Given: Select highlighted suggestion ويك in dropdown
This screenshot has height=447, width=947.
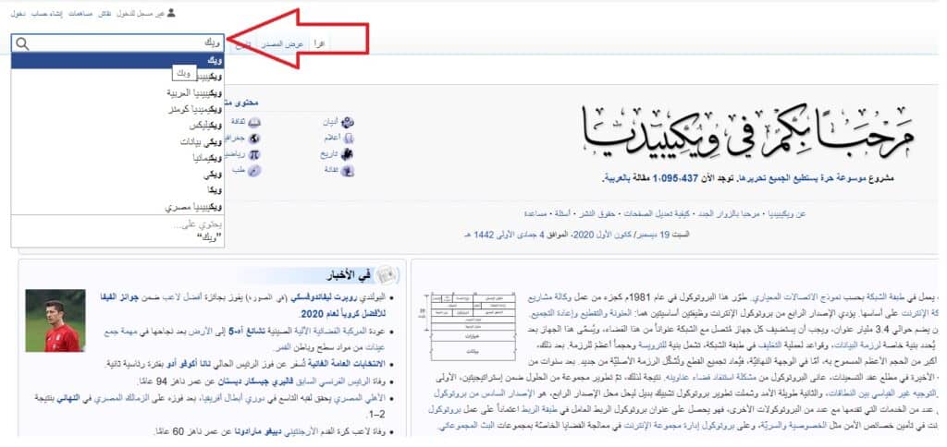Looking at the screenshot, I should tap(117, 61).
